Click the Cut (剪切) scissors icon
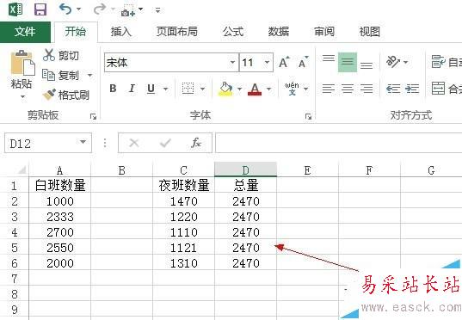 click(x=49, y=55)
